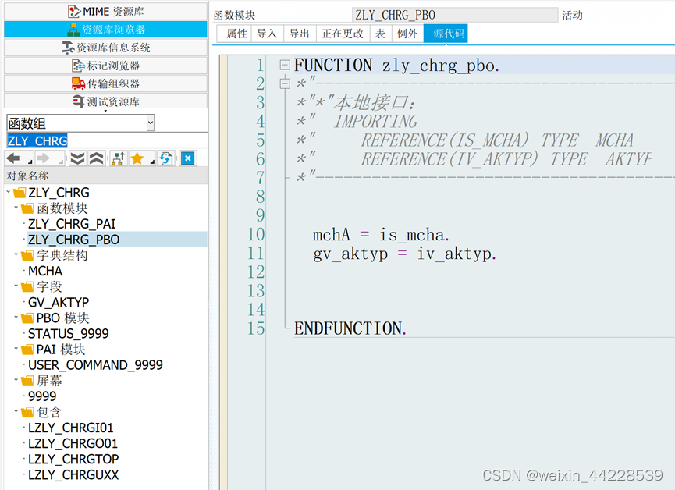Click the 函数模块 folder icon
This screenshot has height=490, width=675.
27,208
